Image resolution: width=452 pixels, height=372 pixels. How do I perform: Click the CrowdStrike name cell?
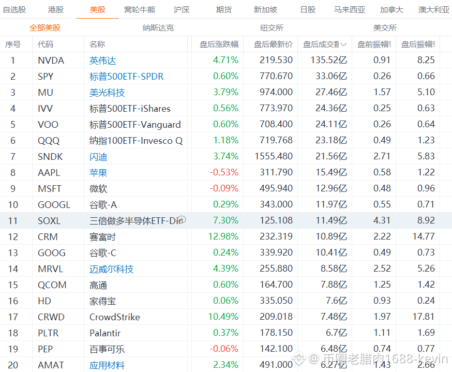[115, 317]
